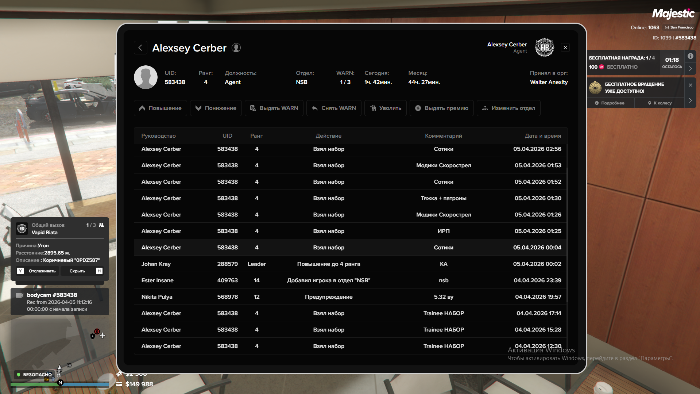Open the К колесу wheel link
Image resolution: width=700 pixels, height=394 pixels.
pos(660,103)
